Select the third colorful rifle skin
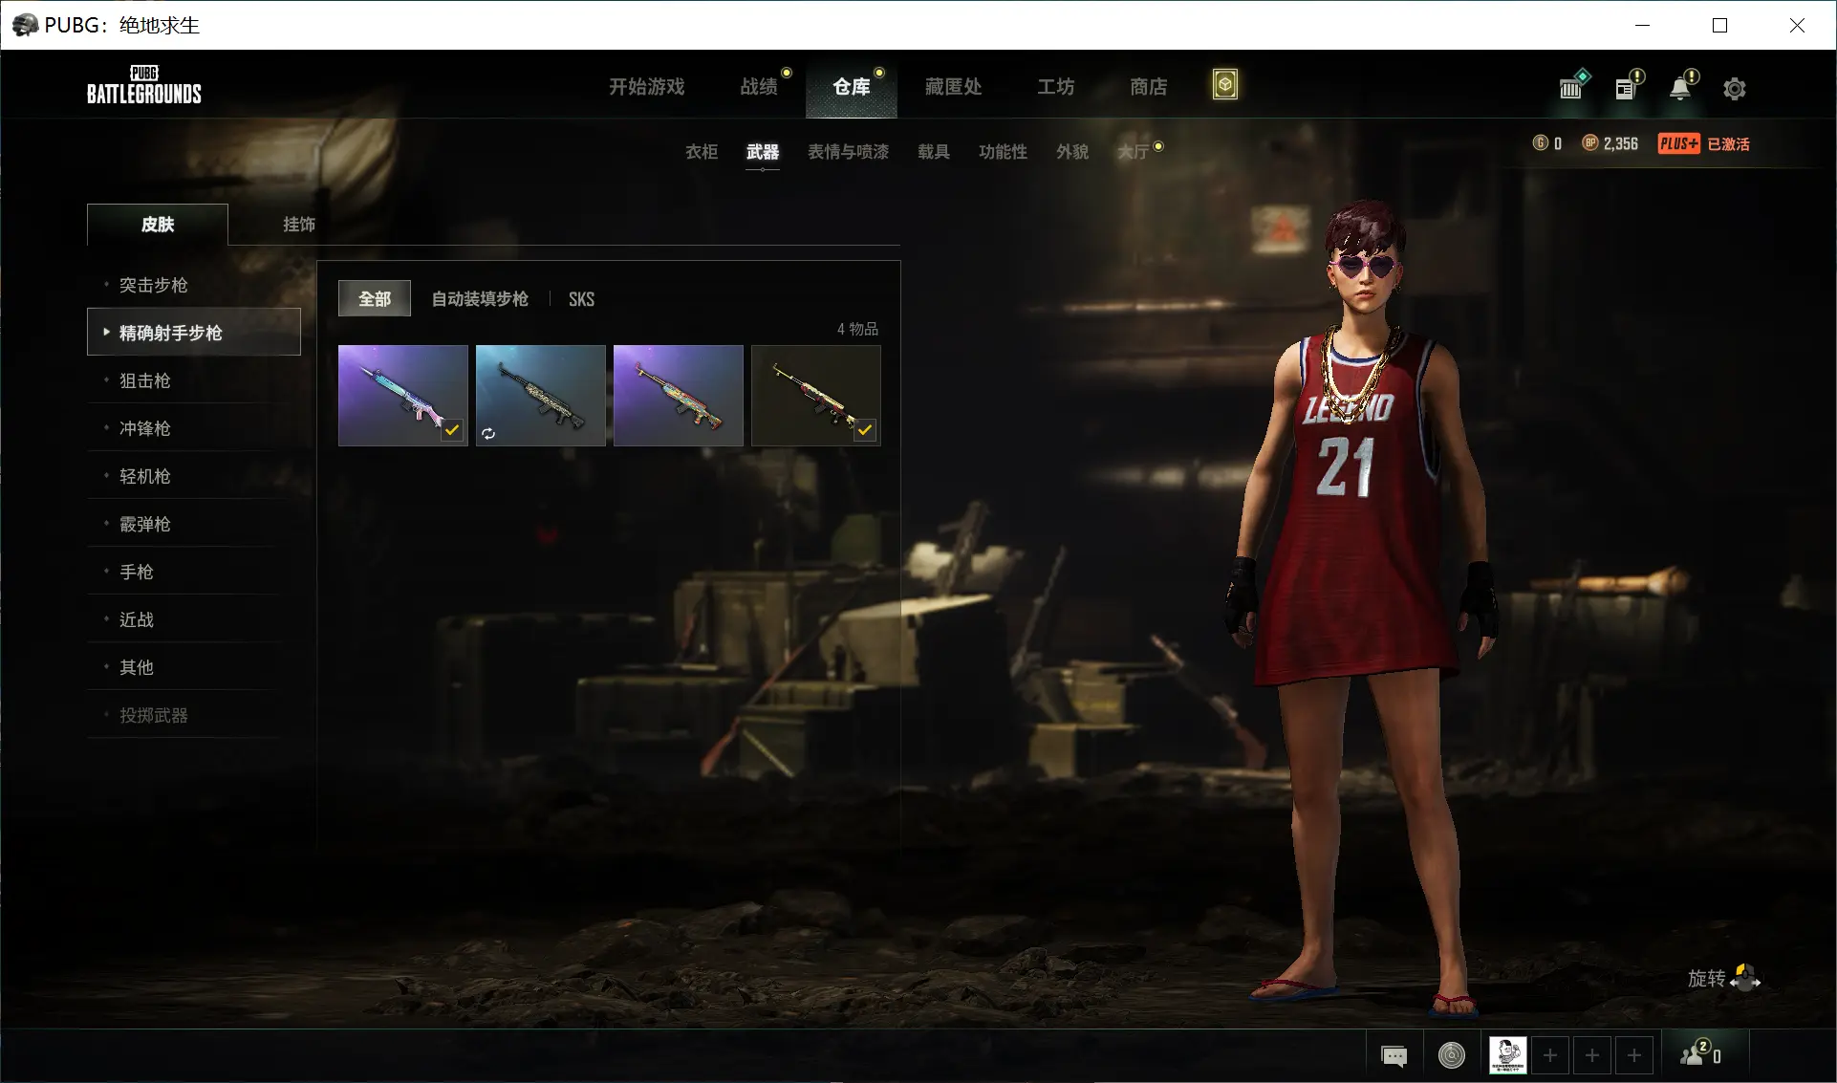The width and height of the screenshot is (1837, 1083). coord(678,396)
